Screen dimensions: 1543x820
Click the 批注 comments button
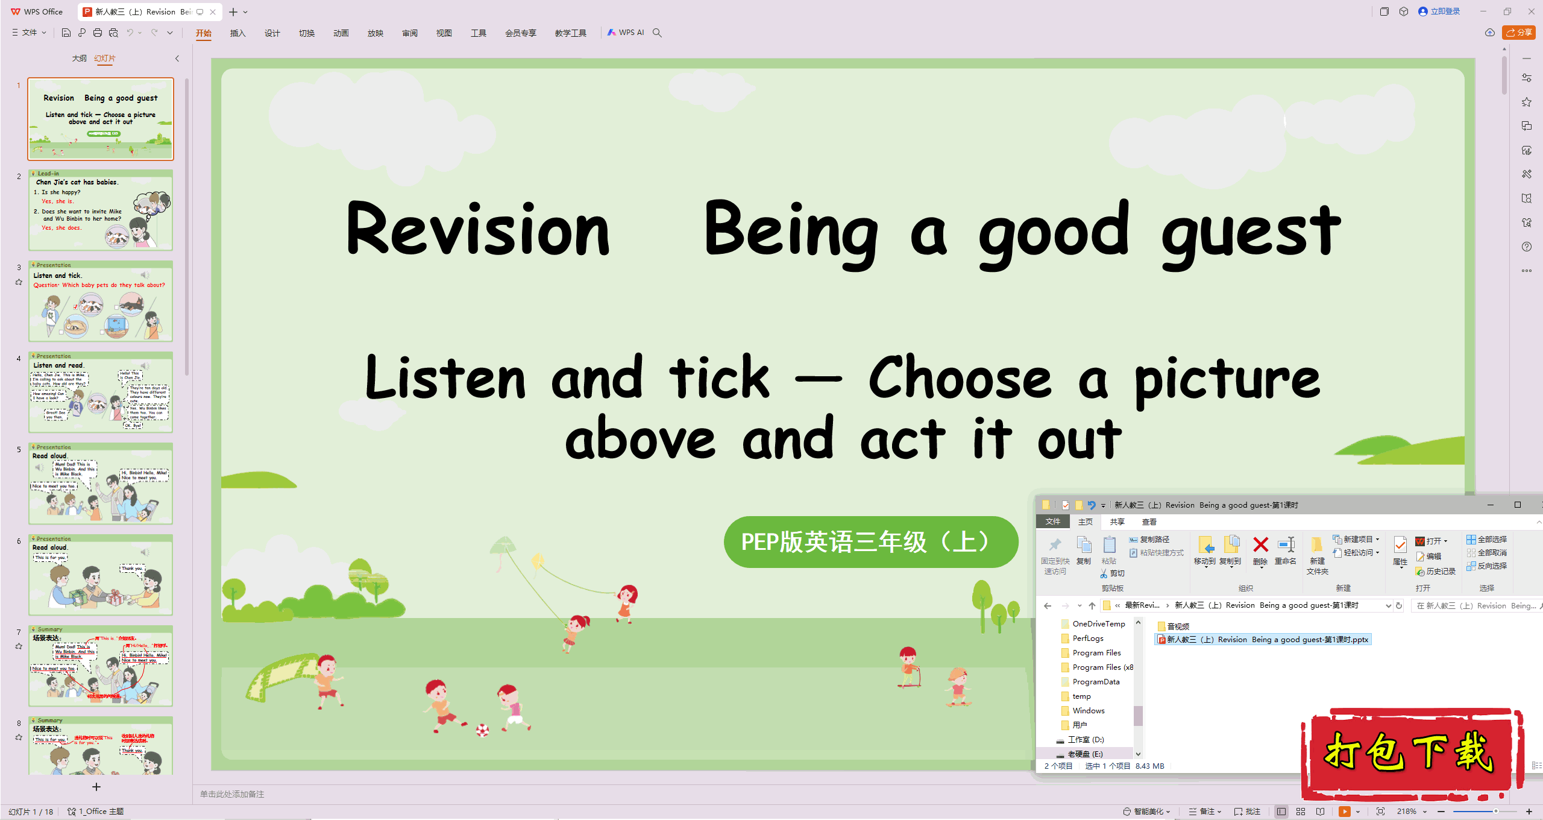[x=1248, y=812]
